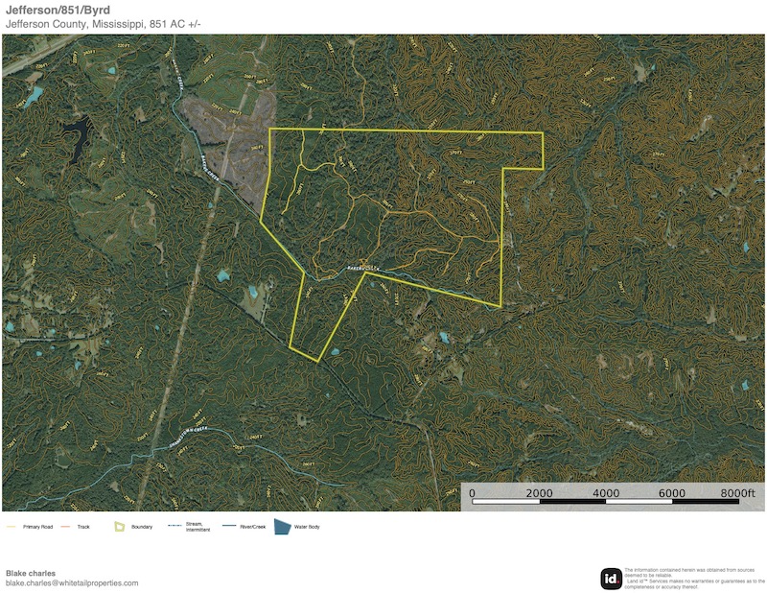Click the River/Creek legend line symbol
This screenshot has width=767, height=593.
click(x=229, y=527)
